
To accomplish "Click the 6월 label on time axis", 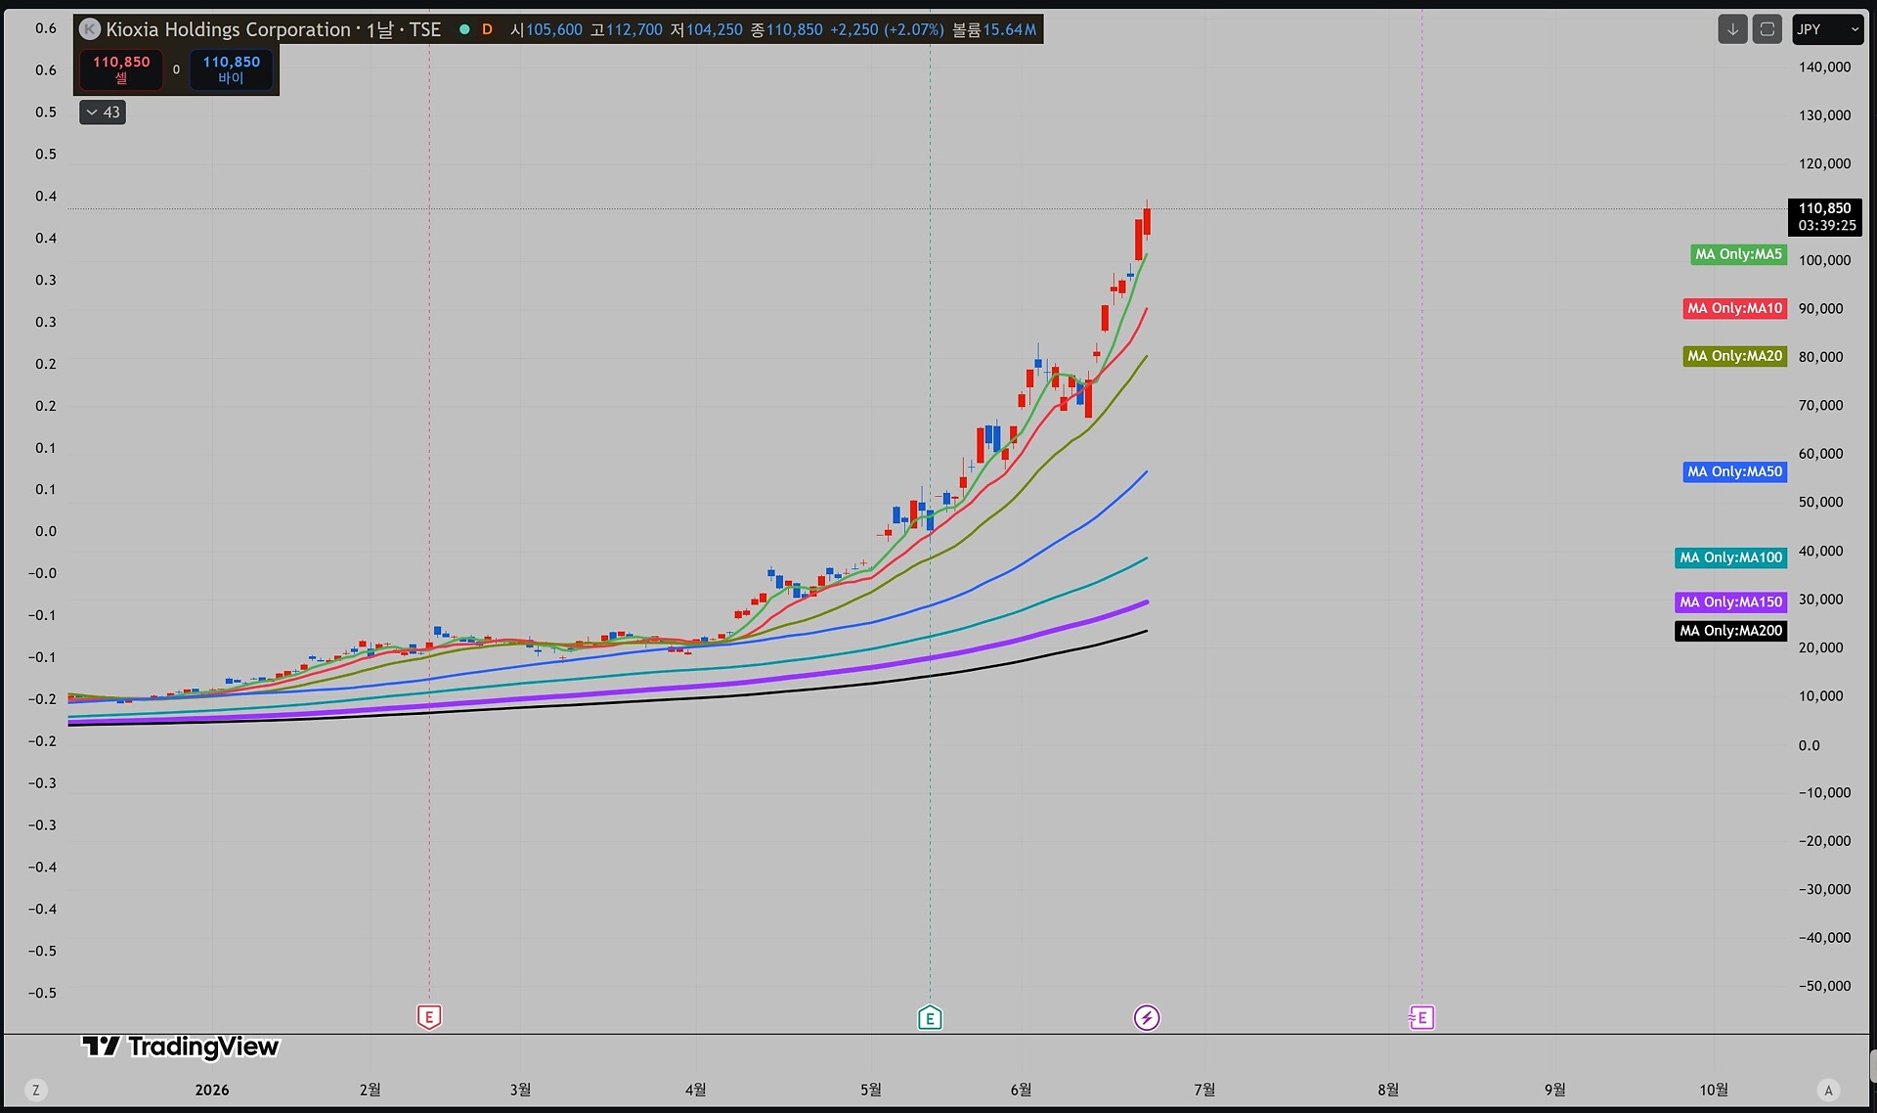I will pos(1021,1090).
